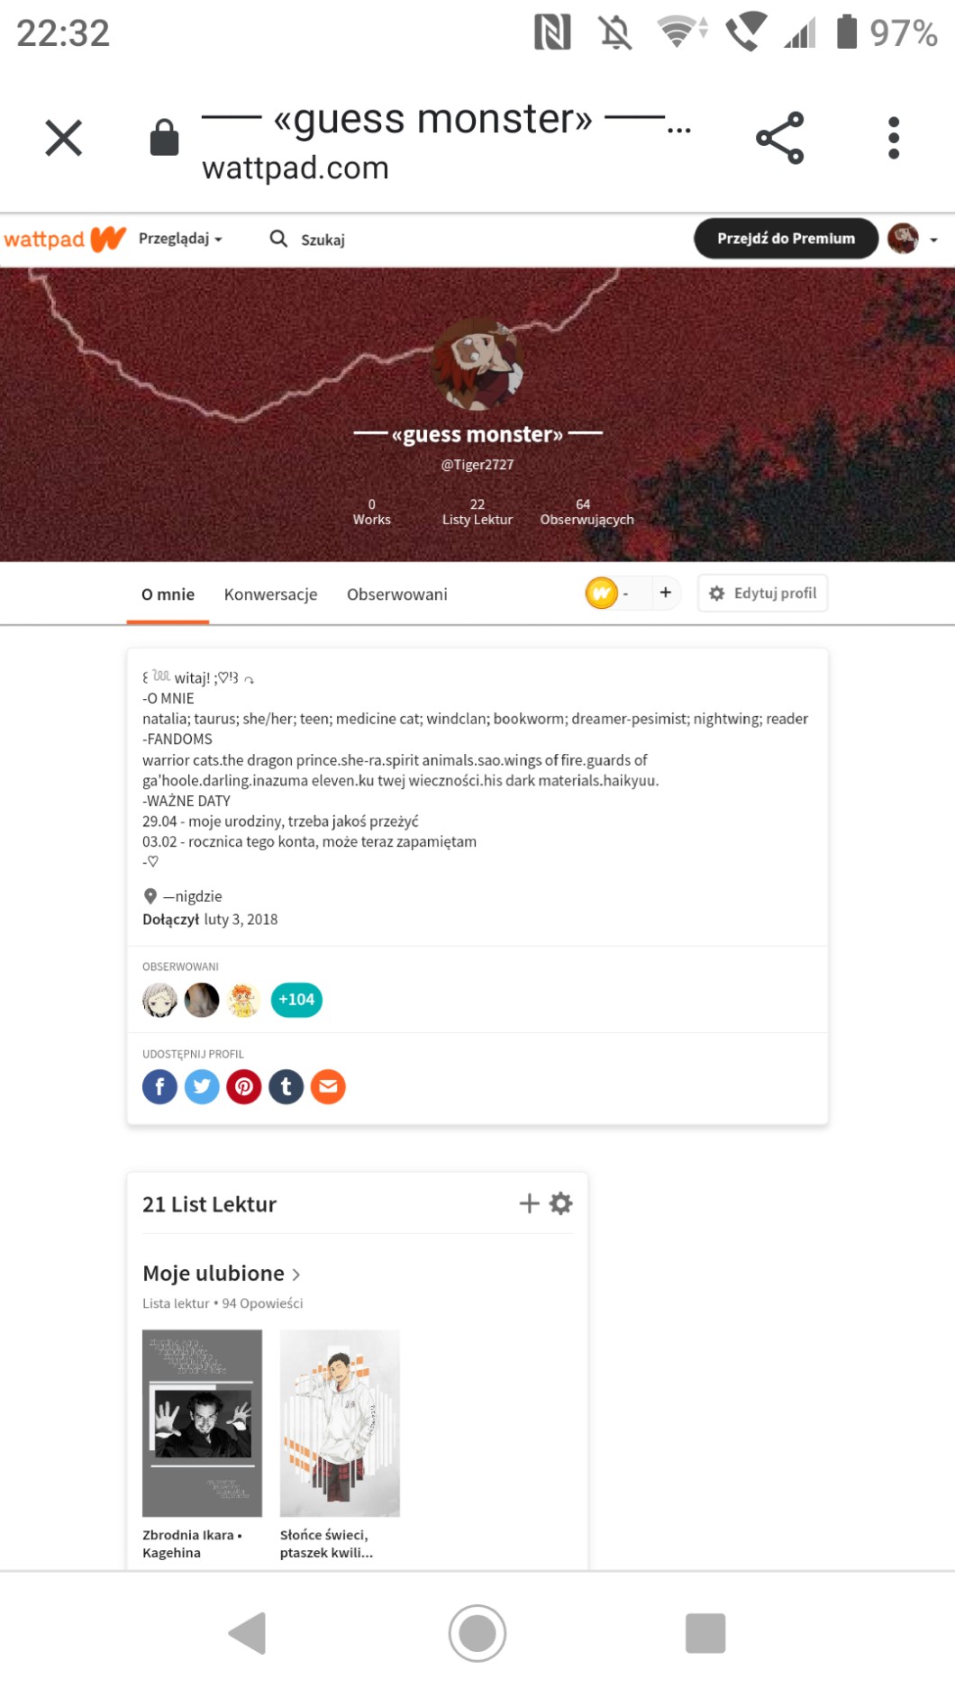Screen dimensions: 955x1697
Task: Share profile on Facebook icon
Action: [159, 1086]
